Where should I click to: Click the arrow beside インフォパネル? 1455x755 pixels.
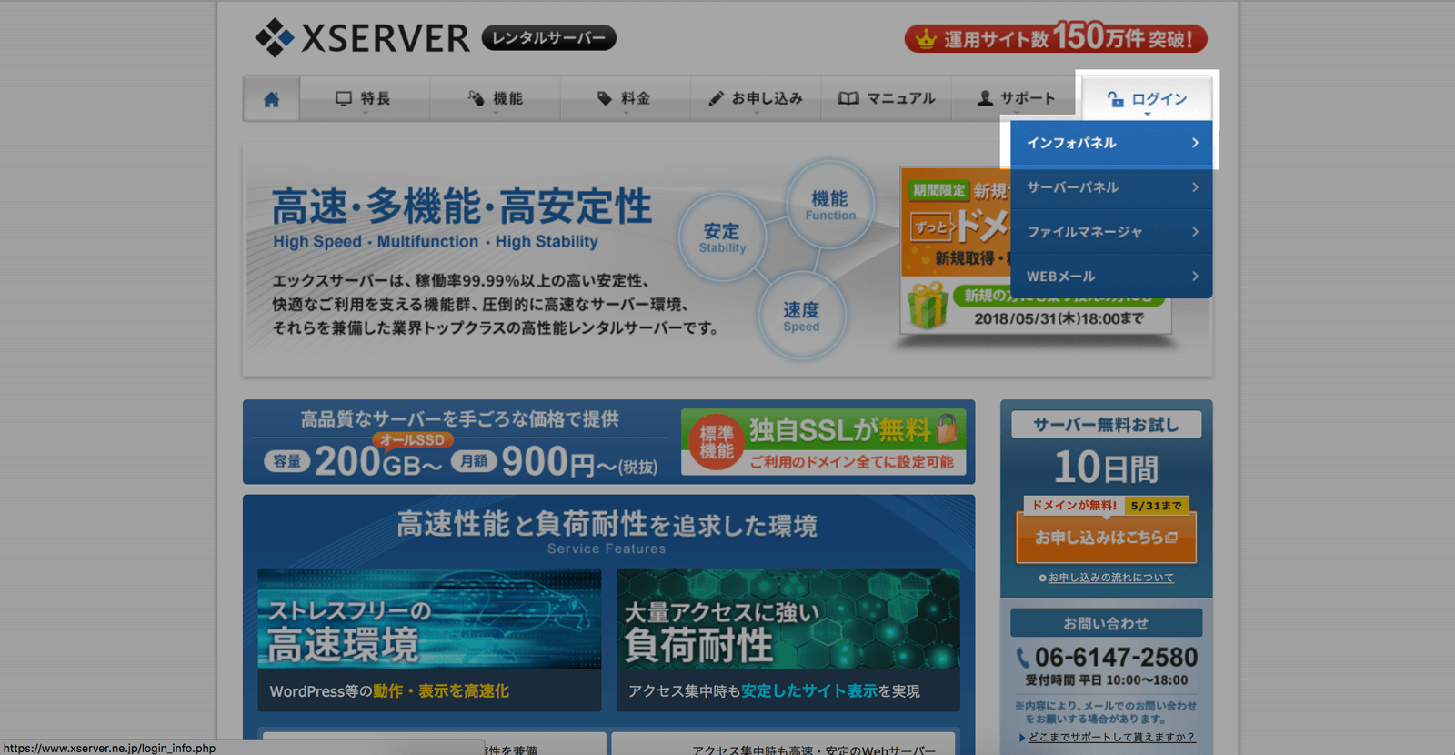coord(1195,143)
